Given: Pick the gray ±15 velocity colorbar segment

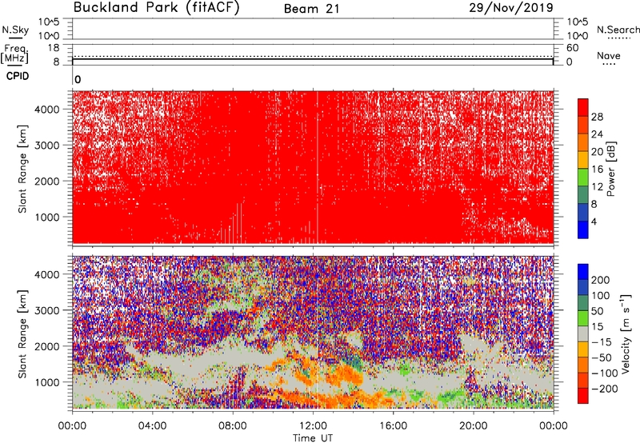Looking at the screenshot, I should [x=583, y=333].
